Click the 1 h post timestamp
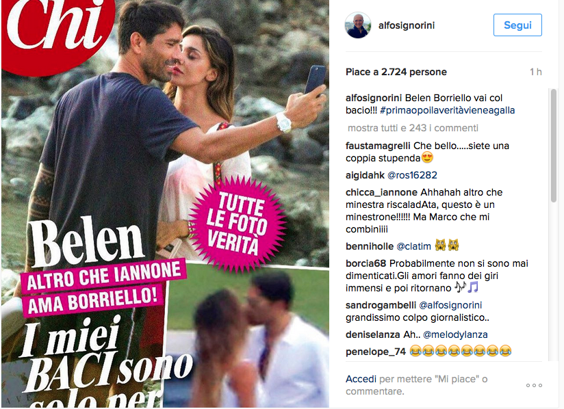The image size is (564, 409). [535, 72]
